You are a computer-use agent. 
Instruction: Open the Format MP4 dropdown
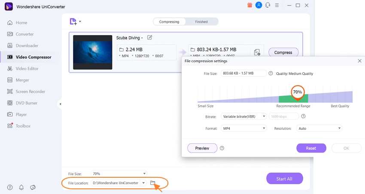tap(243, 128)
